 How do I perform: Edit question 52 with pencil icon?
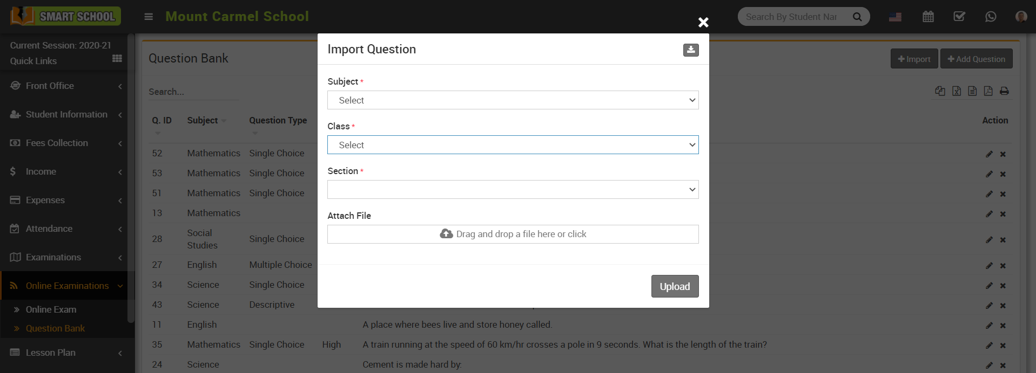[989, 154]
